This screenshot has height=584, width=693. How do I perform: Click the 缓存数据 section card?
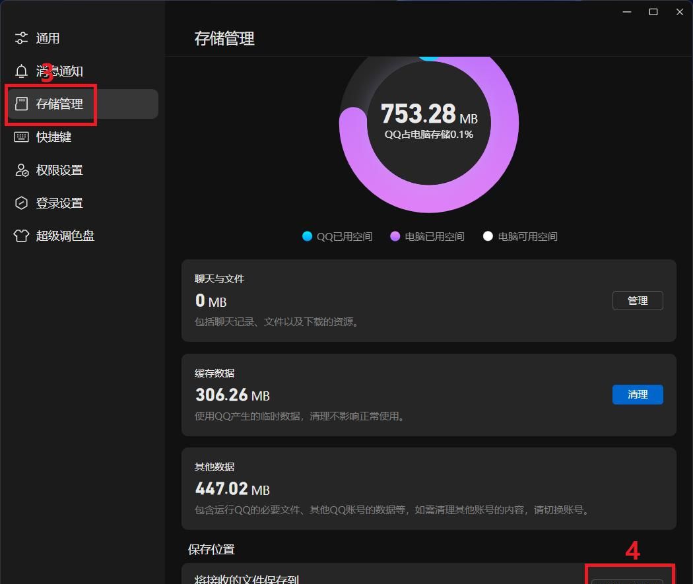(429, 395)
